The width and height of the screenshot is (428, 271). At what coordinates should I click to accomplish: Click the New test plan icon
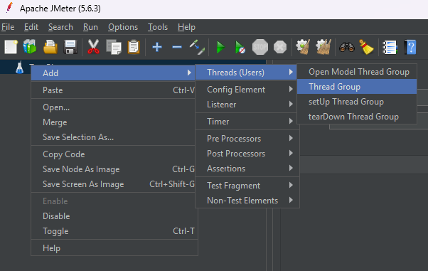coord(11,47)
